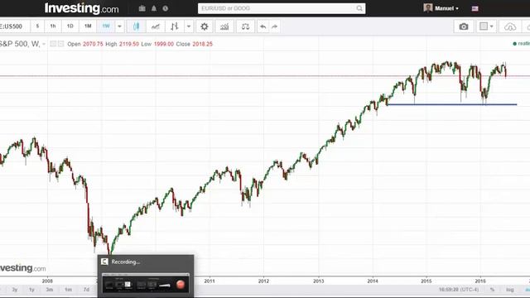
Task: Select the 5 minute interval
Action: [37, 26]
